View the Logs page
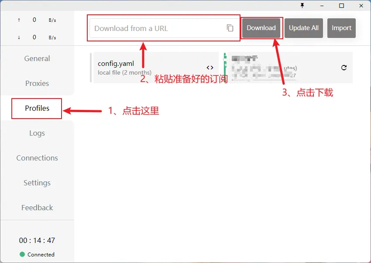371x263 pixels. (37, 133)
